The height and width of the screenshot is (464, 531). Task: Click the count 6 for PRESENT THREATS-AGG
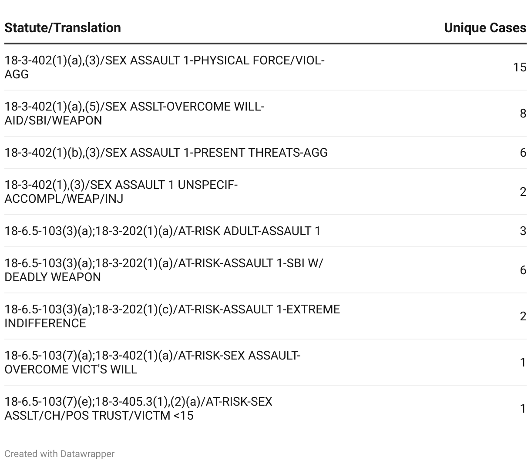coord(523,153)
